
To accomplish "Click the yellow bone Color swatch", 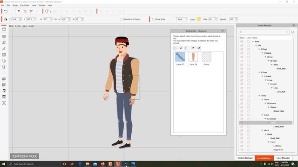I will (x=199, y=19).
